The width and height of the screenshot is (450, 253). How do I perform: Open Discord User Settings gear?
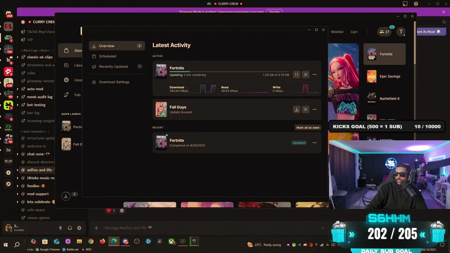pos(79,228)
